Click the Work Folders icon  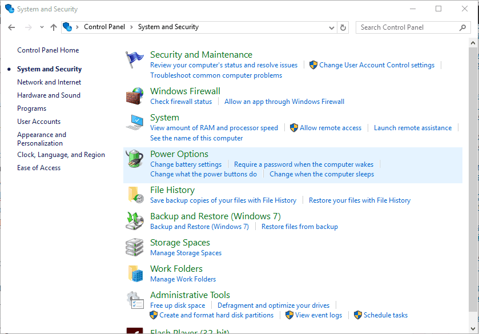135,273
